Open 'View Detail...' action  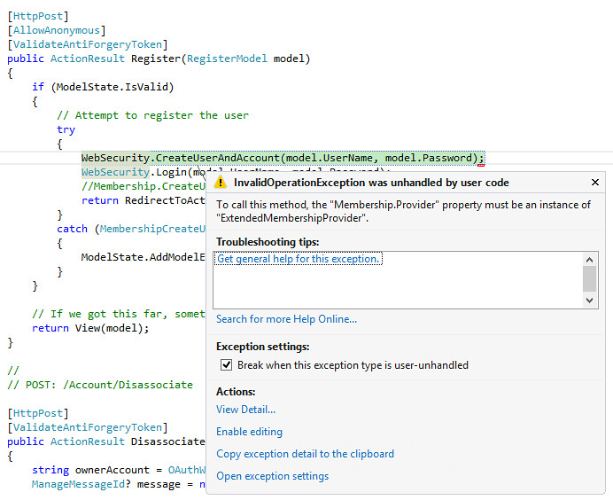(x=245, y=410)
